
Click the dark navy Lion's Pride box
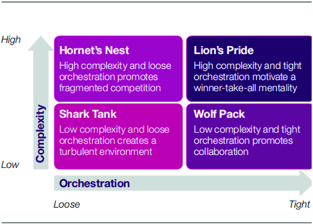click(249, 69)
